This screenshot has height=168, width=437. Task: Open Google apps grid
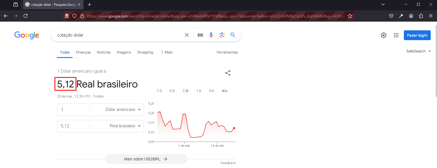coord(396,35)
